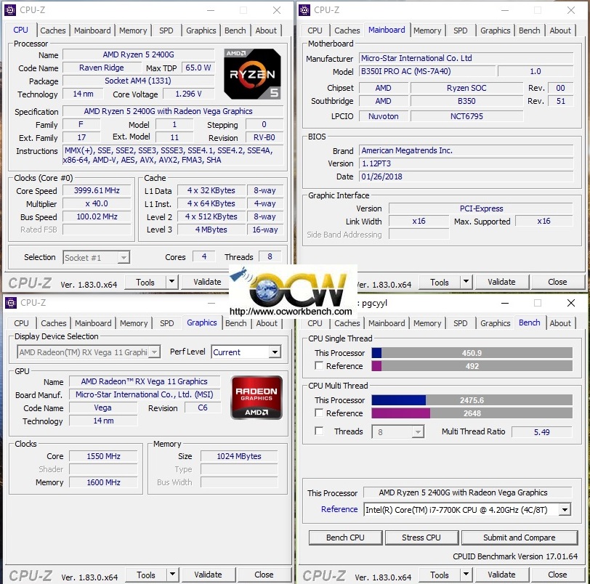Click the Code Name Raven Ridge value
This screenshot has width=590, height=584.
point(101,68)
